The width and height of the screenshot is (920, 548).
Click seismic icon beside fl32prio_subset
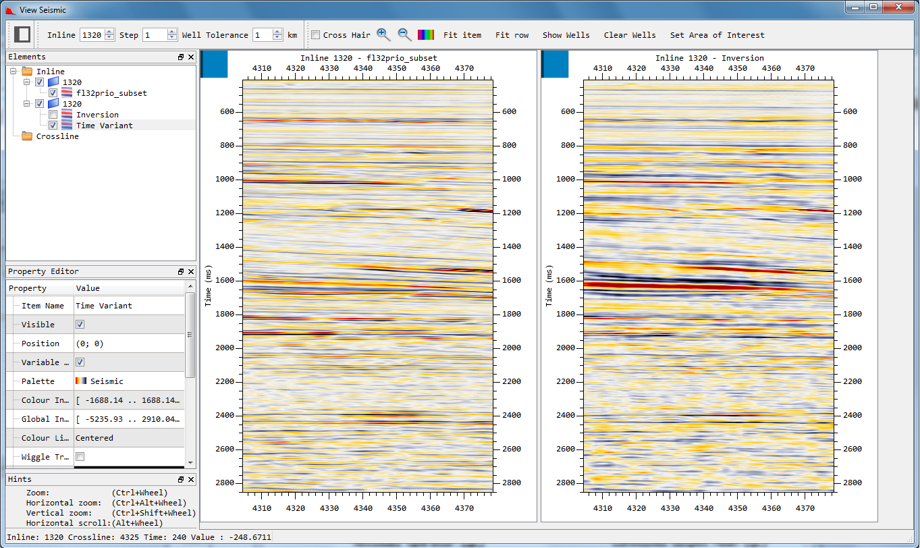coord(67,93)
